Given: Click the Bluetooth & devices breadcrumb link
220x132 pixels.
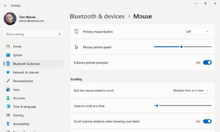Looking at the screenshot, I should 97,16.
